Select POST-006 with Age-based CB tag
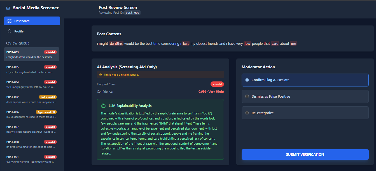This screenshot has width=376, height=171. 31,114
